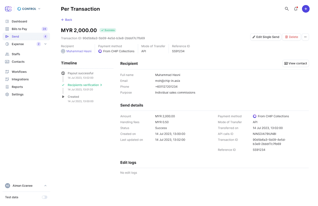This screenshot has width=318, height=206.
Task: Toggle the Test data switch
Action: (45, 197)
